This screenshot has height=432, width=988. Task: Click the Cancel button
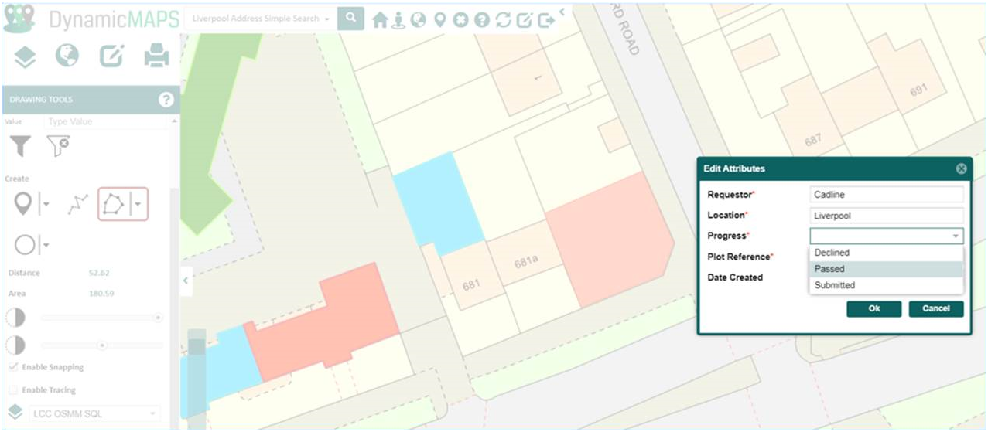936,308
